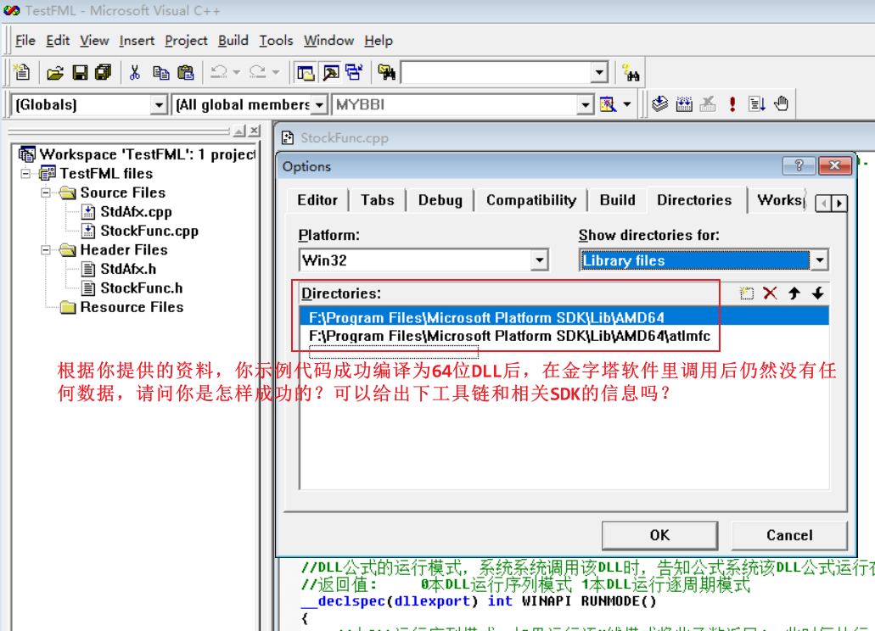Screen dimensions: 875x631
Task: Click the Execute Program exclamation icon
Action: [732, 104]
